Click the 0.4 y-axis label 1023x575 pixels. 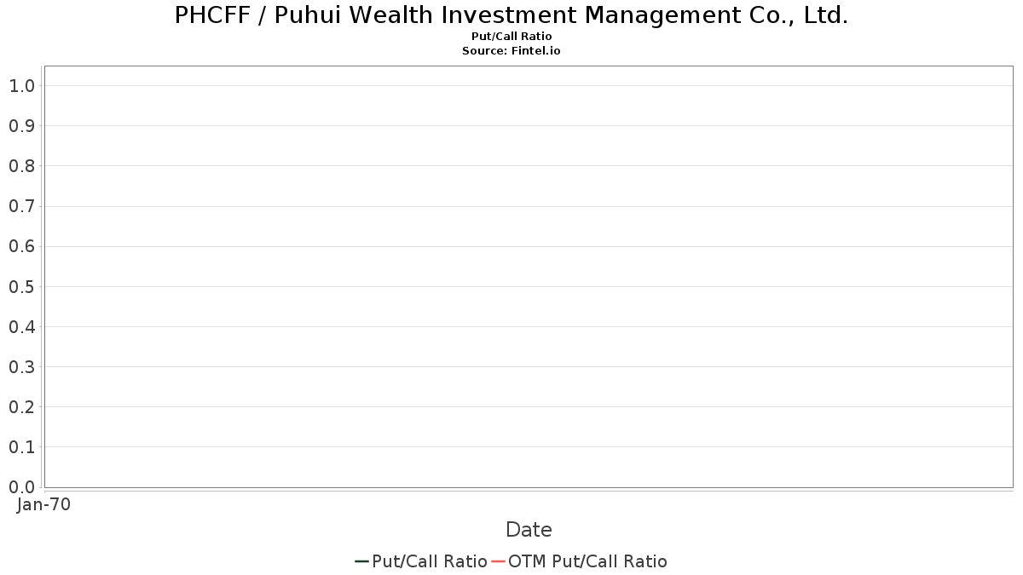coord(22,327)
